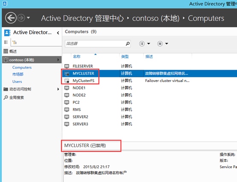Collapse the Active Directory navigation pane
Screen dimensions: 237x182
click(x=58, y=33)
